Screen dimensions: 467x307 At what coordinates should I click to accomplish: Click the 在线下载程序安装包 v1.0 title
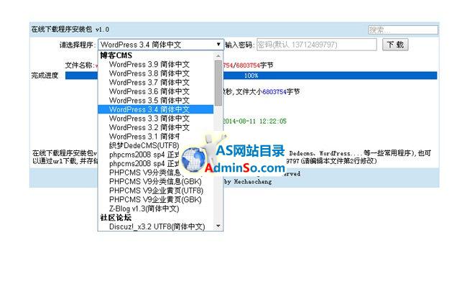click(70, 29)
